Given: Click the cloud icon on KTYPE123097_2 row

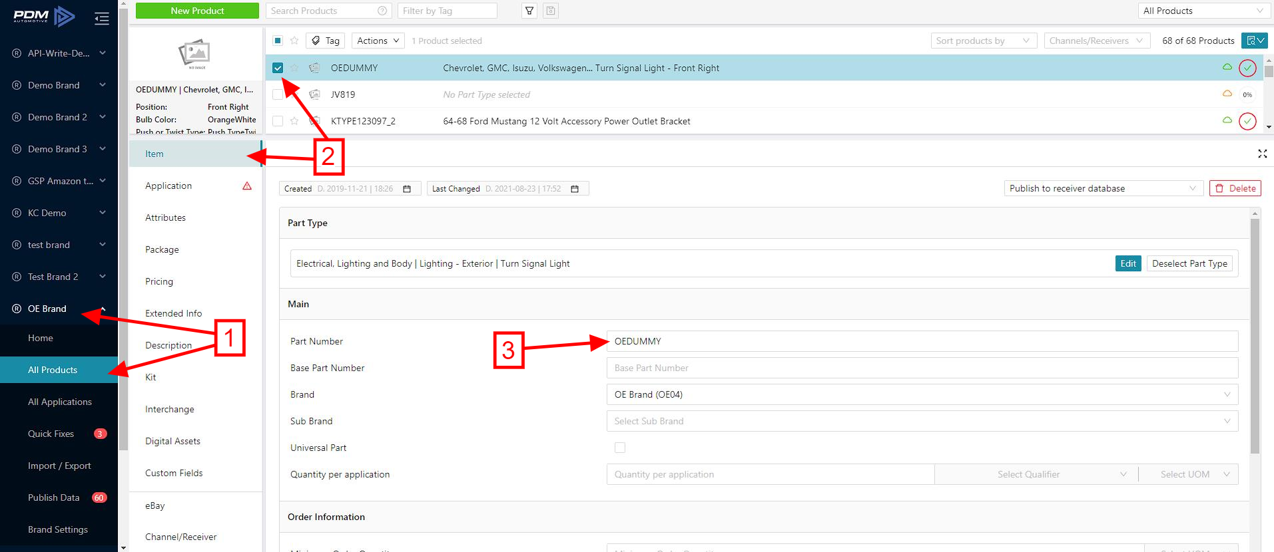Looking at the screenshot, I should point(1227,120).
